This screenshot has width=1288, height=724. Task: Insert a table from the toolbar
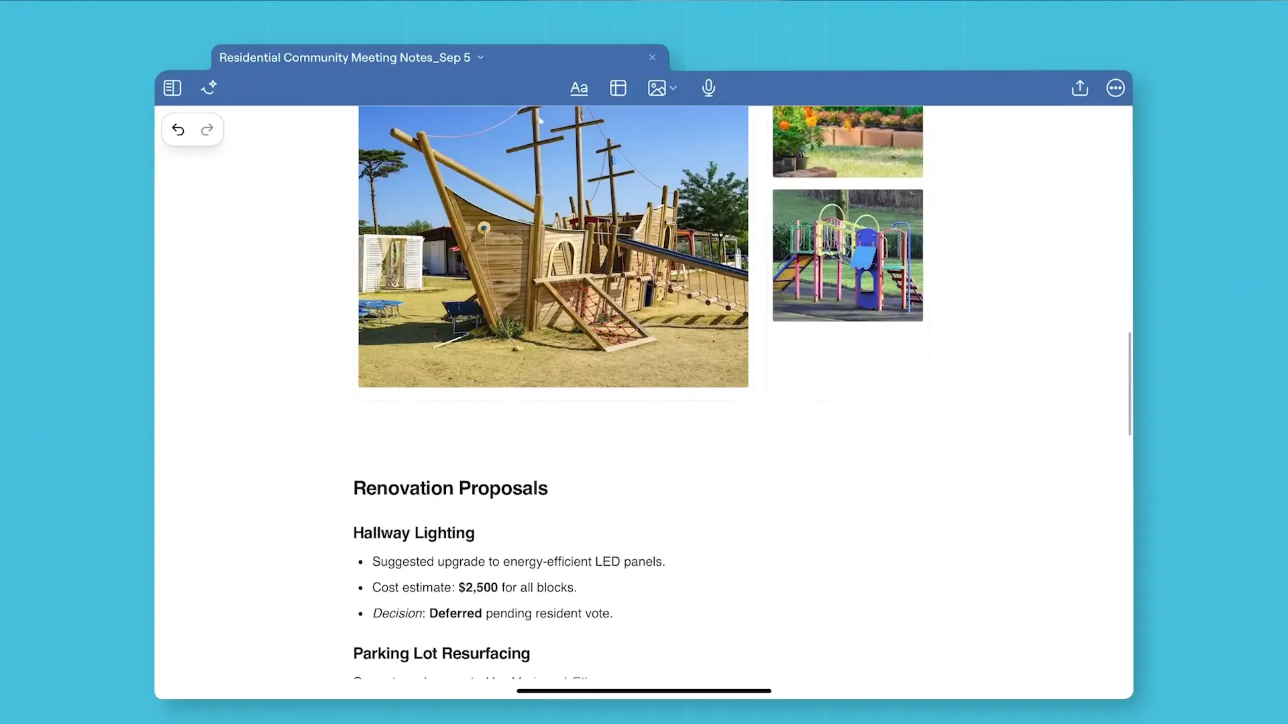click(x=618, y=88)
